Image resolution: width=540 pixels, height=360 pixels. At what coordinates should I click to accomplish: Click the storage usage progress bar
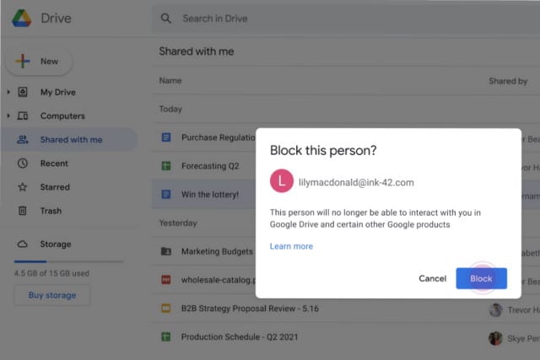tap(67, 261)
